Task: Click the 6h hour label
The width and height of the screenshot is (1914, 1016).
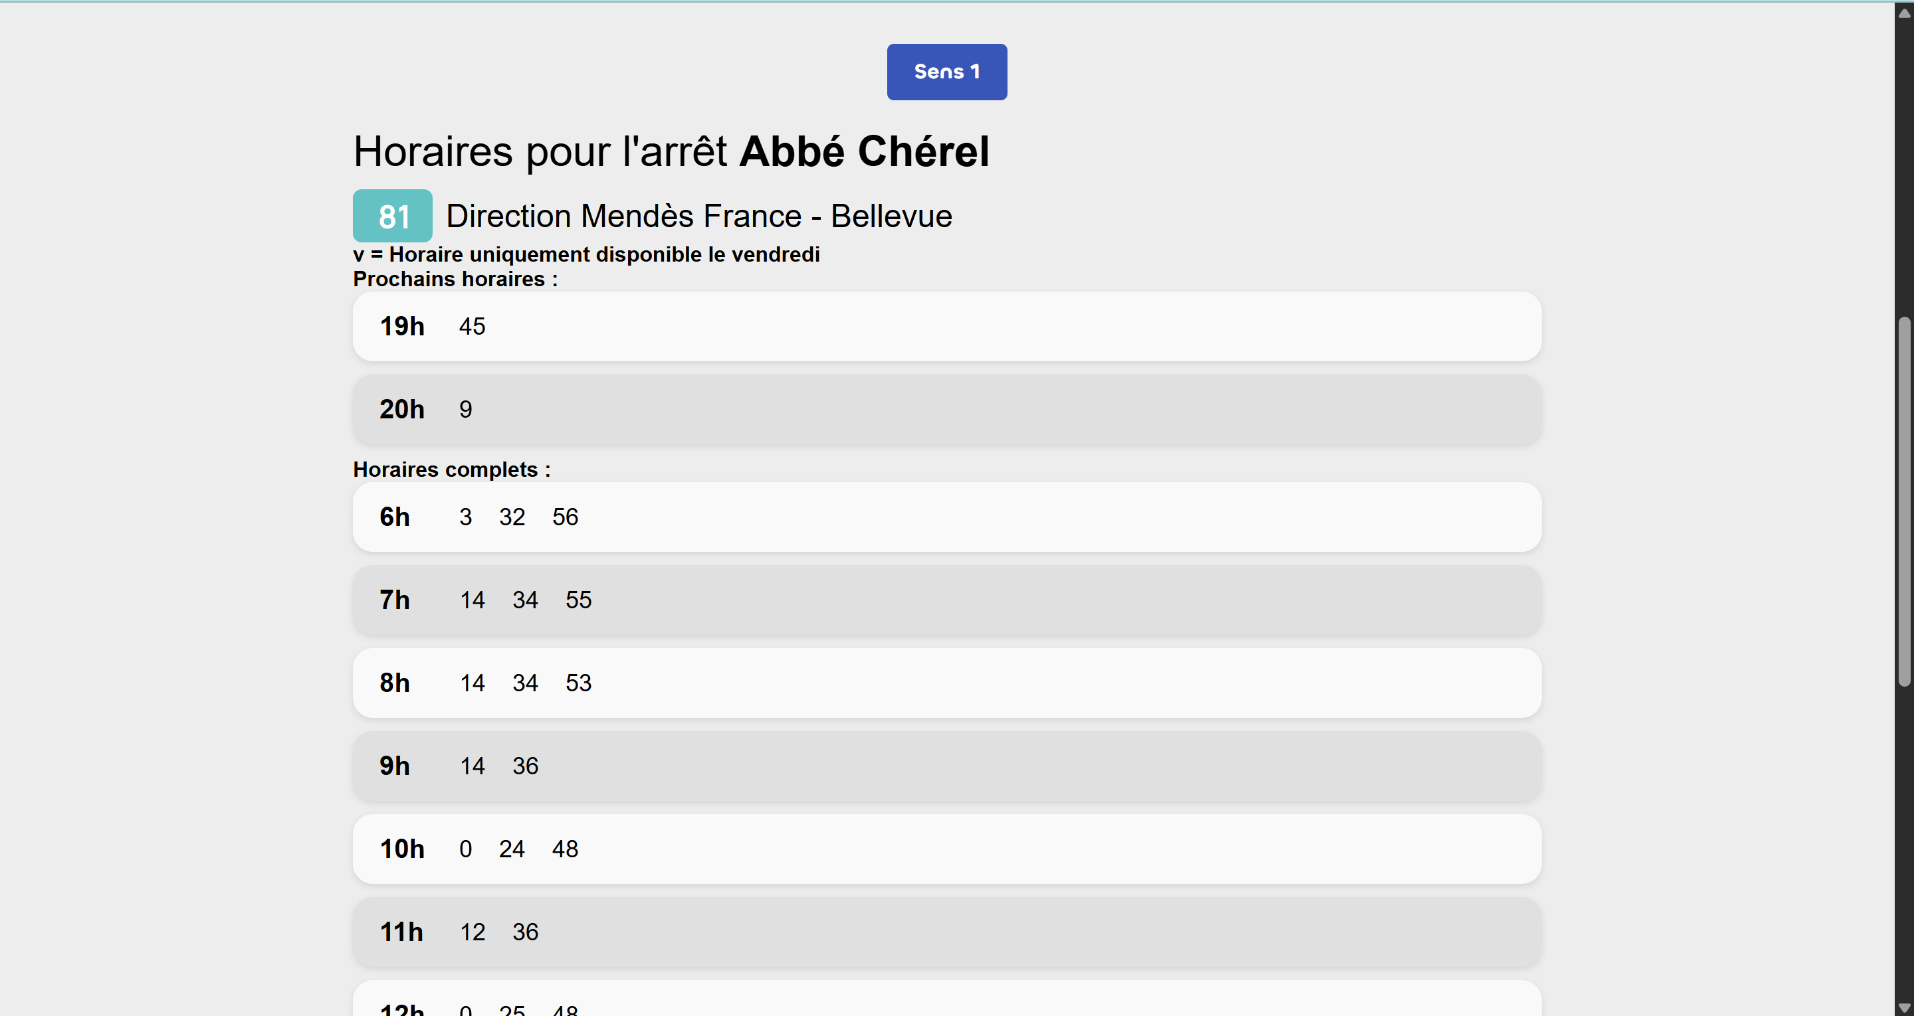Action: (x=395, y=517)
